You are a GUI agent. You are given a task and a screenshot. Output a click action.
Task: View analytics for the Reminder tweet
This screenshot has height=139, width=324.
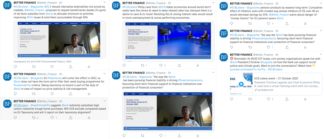point(305,99)
